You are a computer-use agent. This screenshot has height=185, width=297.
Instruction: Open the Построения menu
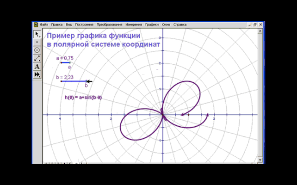[84, 25]
